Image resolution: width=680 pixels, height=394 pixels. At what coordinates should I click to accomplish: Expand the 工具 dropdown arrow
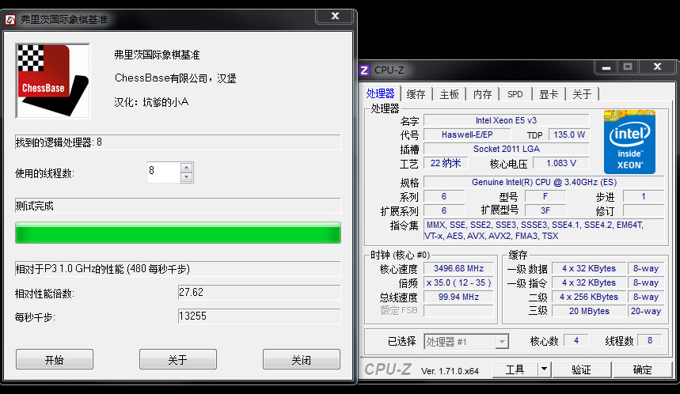(x=545, y=369)
